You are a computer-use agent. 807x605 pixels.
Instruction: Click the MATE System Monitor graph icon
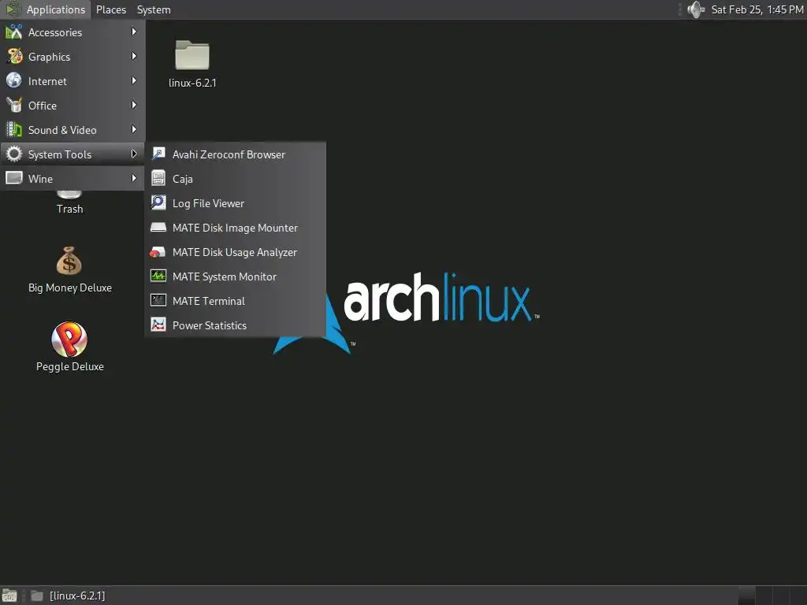(x=158, y=277)
